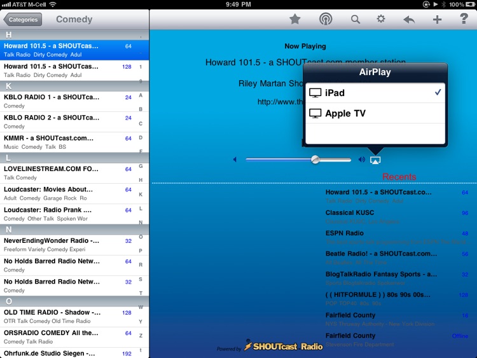The height and width of the screenshot is (358, 477).
Task: Tap monitor icon beside Apple TV
Action: [315, 113]
